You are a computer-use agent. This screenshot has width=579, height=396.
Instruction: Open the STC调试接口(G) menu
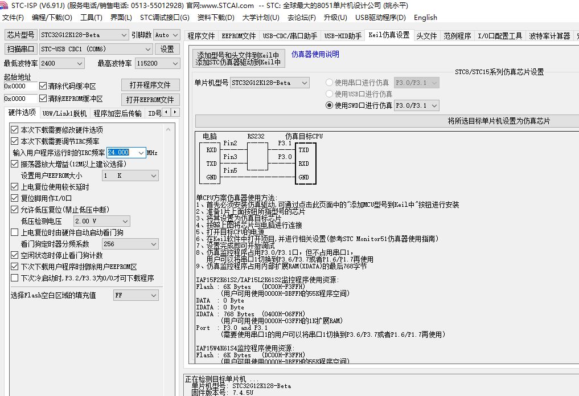pos(165,18)
